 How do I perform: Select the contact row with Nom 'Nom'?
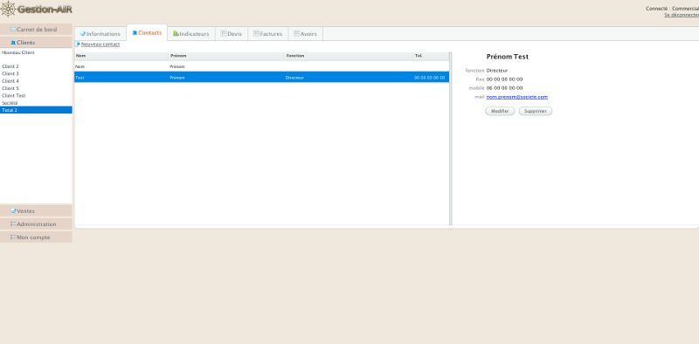coord(261,66)
